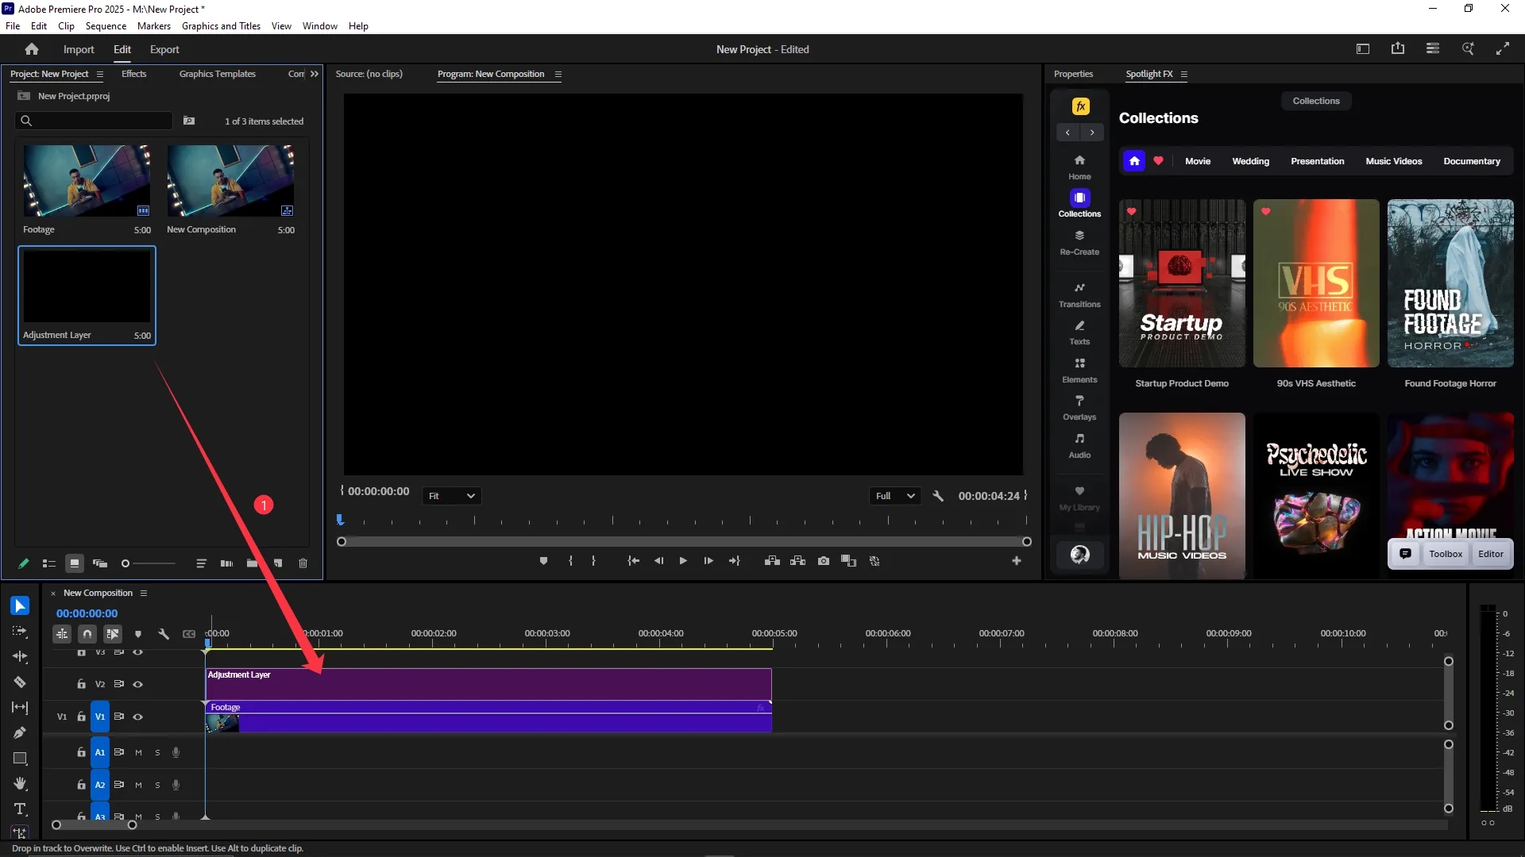Open Project panel menu
The image size is (1525, 857).
99,74
